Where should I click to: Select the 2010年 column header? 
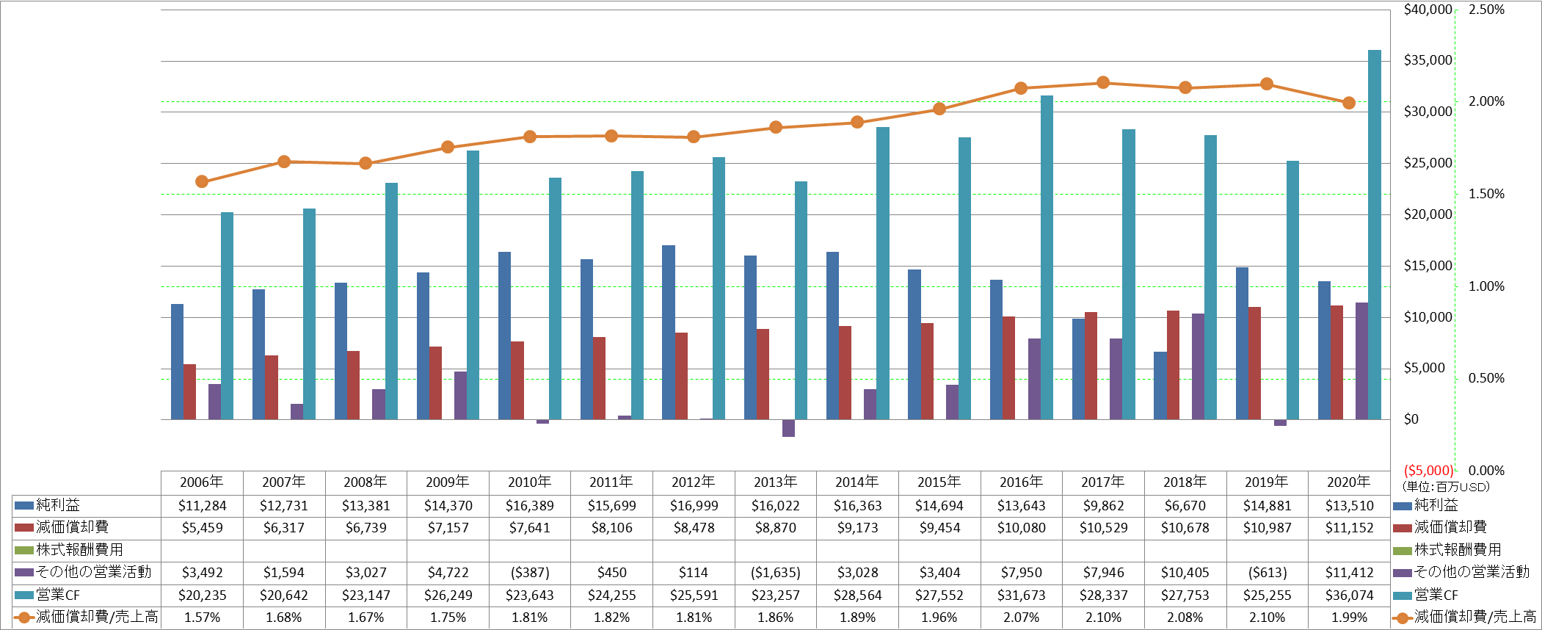530,482
